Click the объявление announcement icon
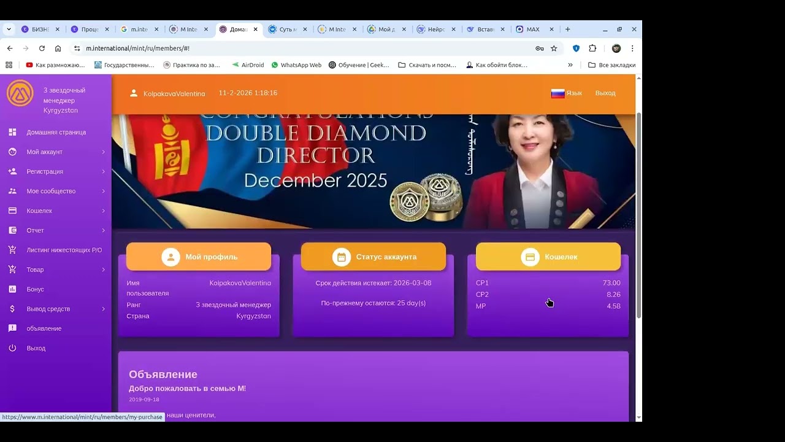Image resolution: width=785 pixels, height=442 pixels. coord(12,328)
